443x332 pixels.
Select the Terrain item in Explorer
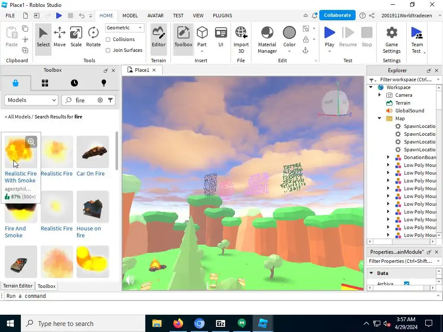point(403,103)
